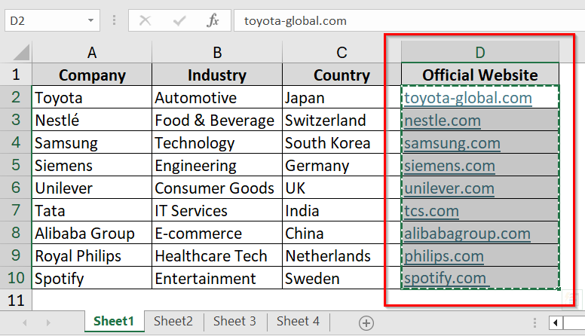Select column A header
Image resolution: width=585 pixels, height=336 pixels.
pos(92,52)
